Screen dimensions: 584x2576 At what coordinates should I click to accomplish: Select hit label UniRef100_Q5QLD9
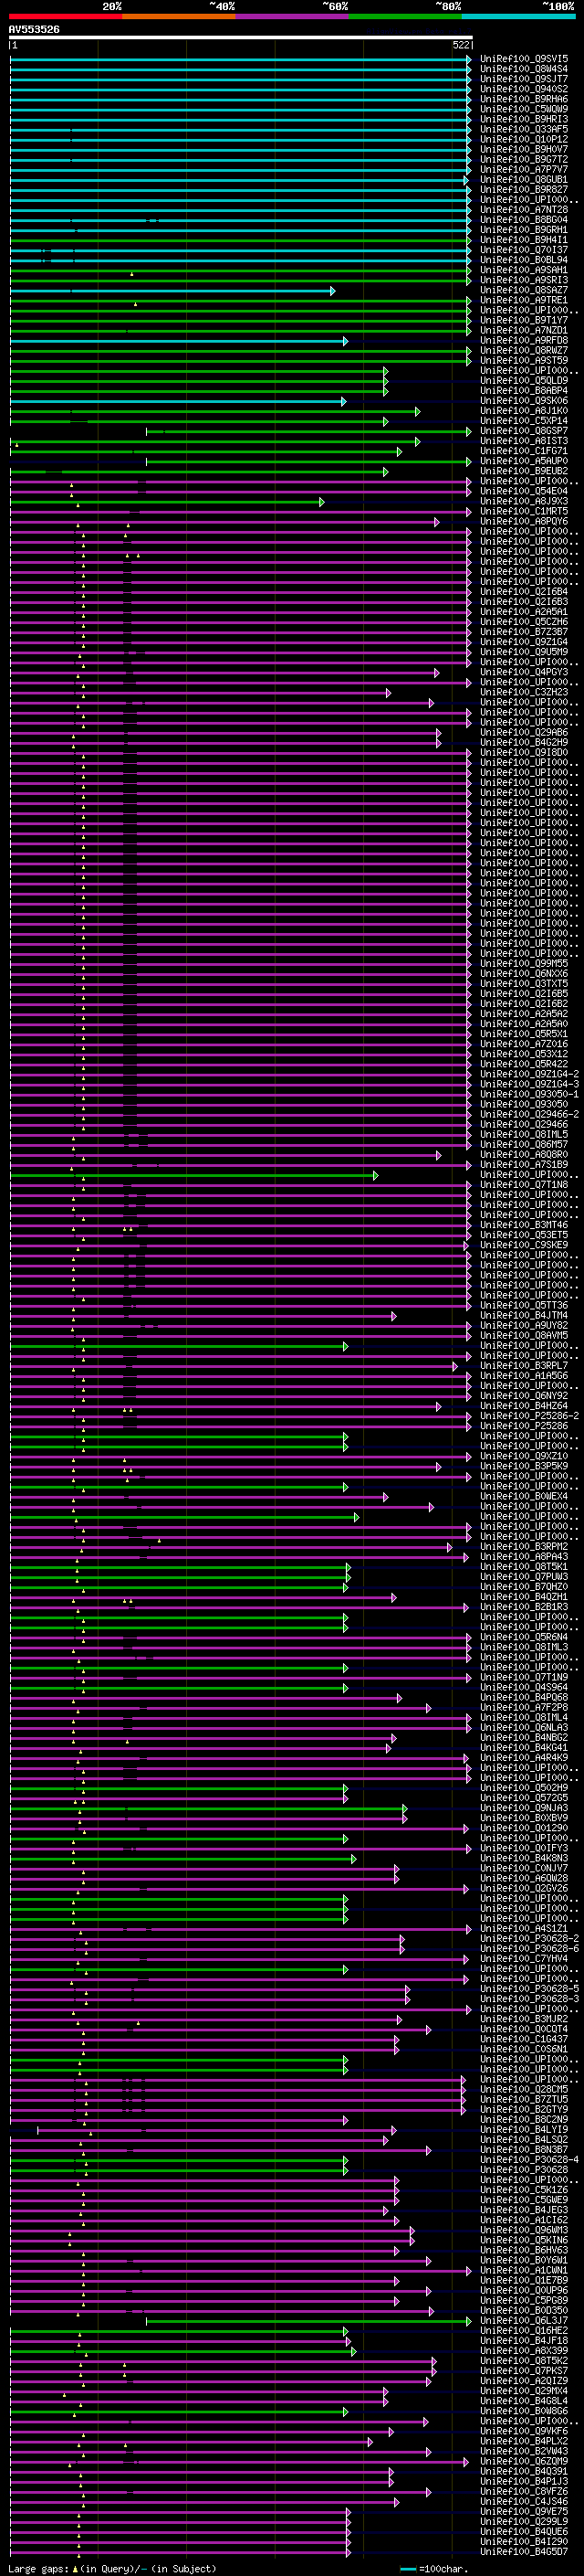524,381
